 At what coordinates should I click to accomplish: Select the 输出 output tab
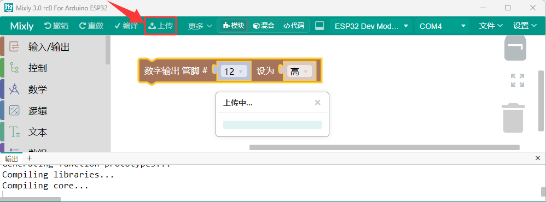tap(11, 158)
